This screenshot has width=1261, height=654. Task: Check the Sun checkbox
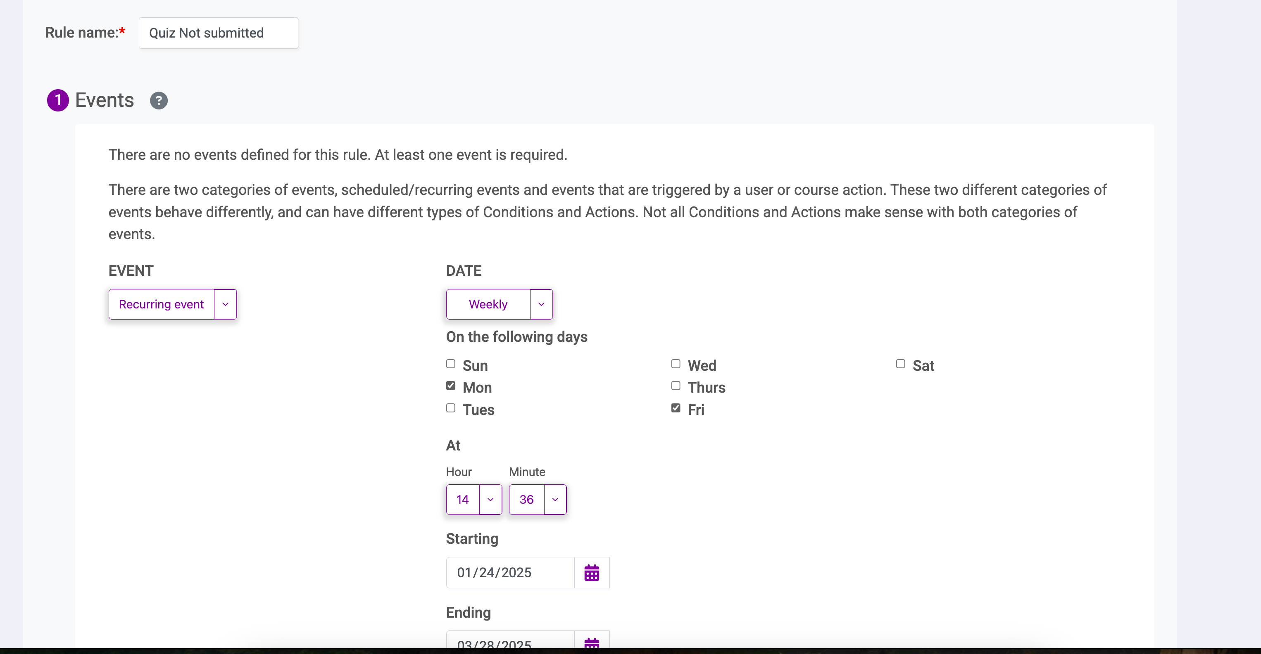point(450,364)
